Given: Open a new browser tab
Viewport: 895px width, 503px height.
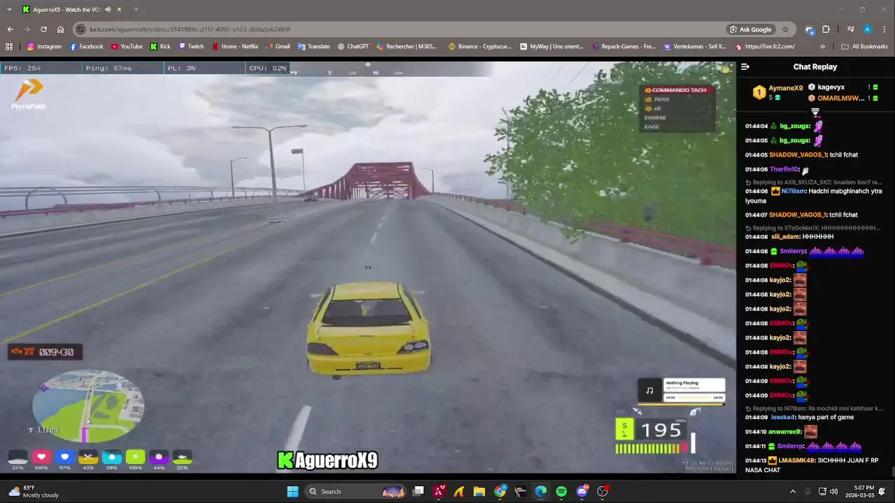Looking at the screenshot, I should (x=136, y=10).
